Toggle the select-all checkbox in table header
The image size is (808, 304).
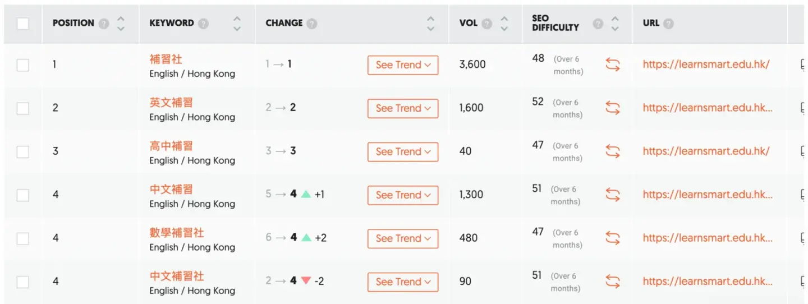pos(23,24)
